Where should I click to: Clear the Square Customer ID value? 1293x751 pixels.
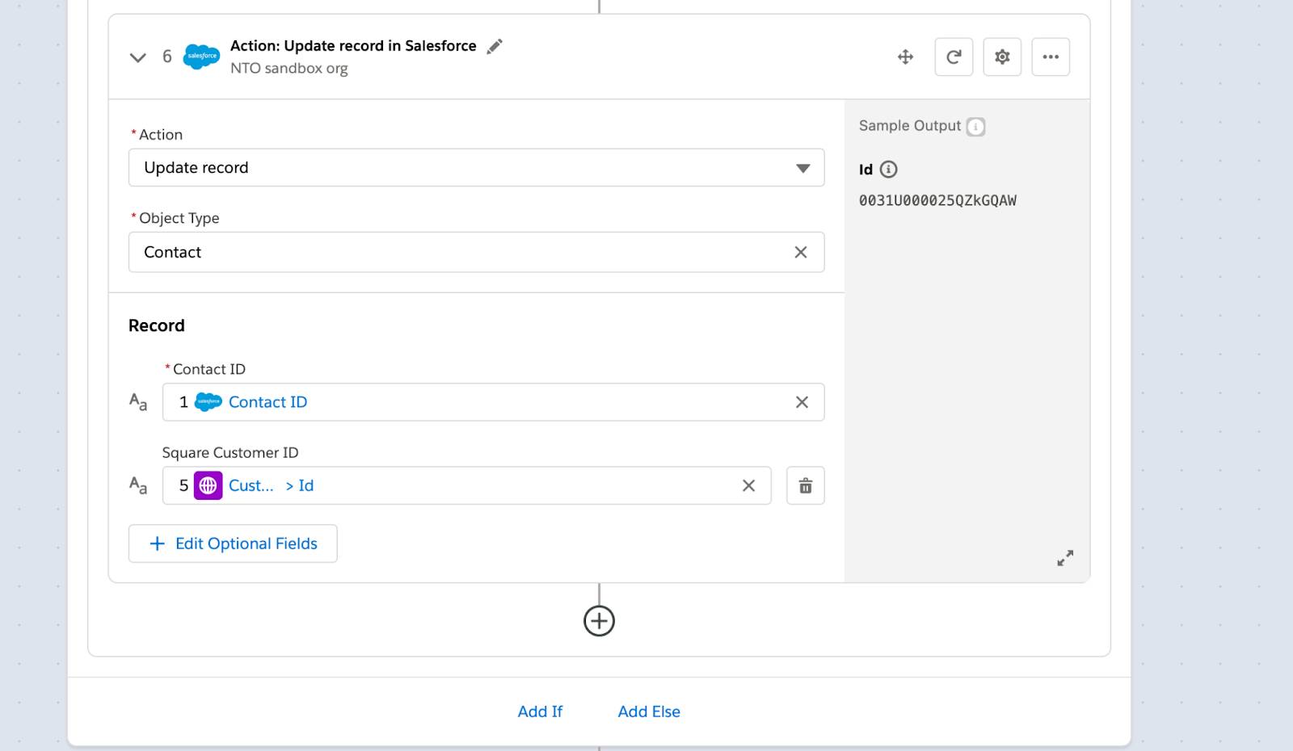click(x=748, y=485)
